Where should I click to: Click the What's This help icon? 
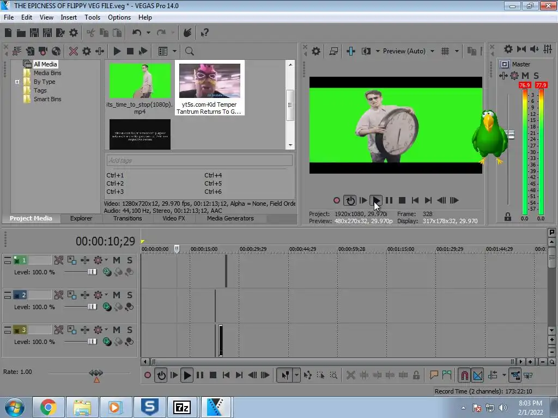click(x=204, y=33)
